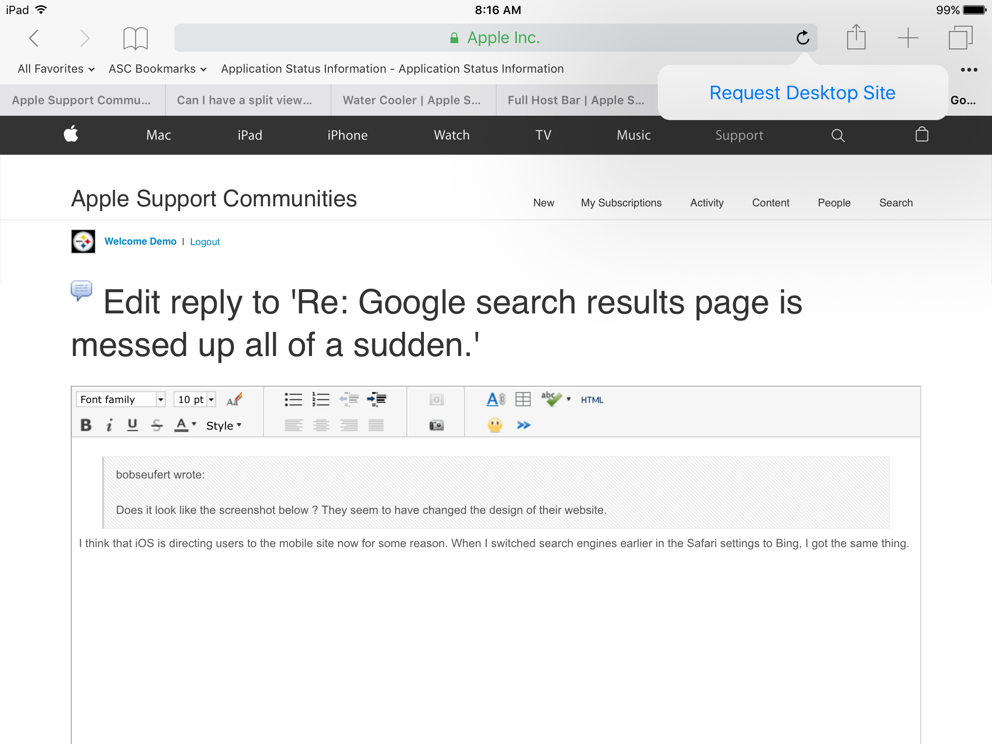The image size is (992, 744).
Task: Switch to Water Cooler tab
Action: 412,100
